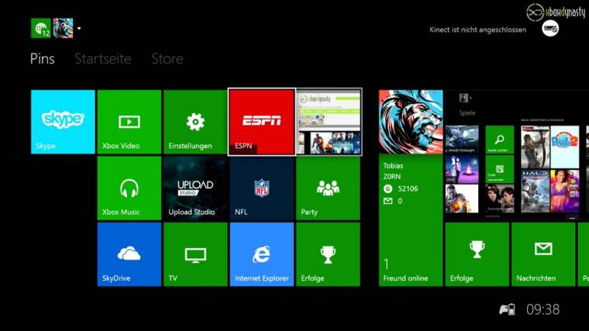The image size is (589, 331).
Task: Launch Xbox Video app
Action: pos(129,122)
